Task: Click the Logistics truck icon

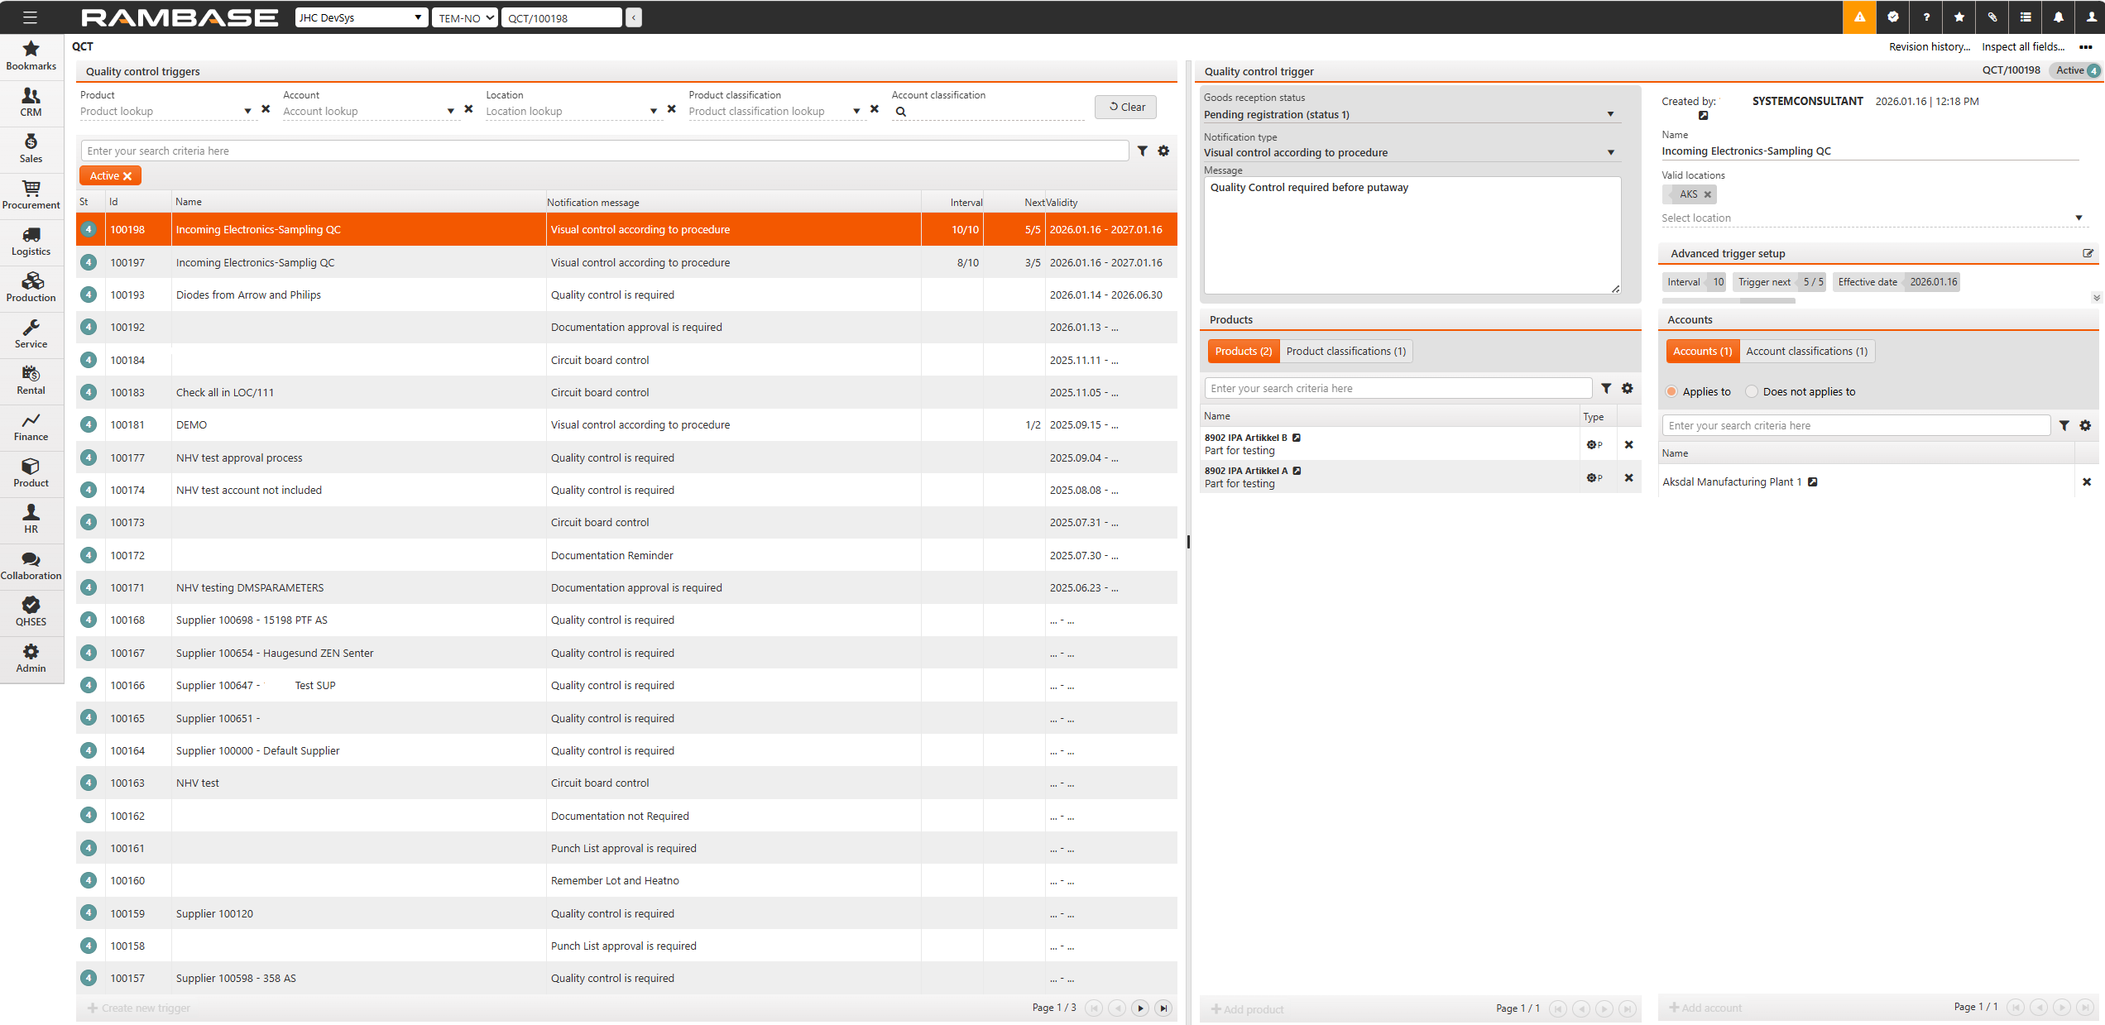Action: pyautogui.click(x=31, y=235)
